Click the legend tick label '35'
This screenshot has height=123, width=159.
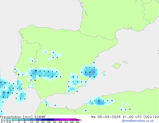coord(60,122)
